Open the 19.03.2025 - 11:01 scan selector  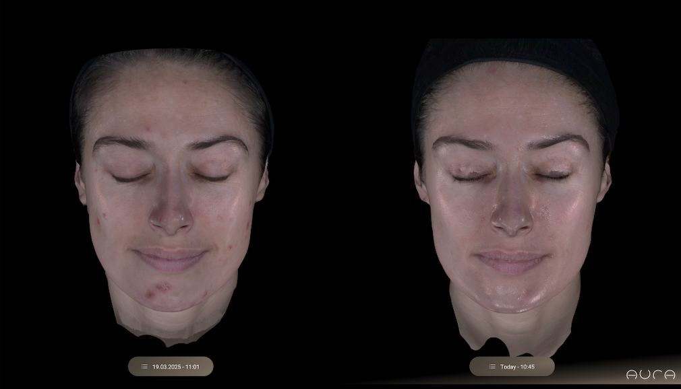tap(170, 366)
